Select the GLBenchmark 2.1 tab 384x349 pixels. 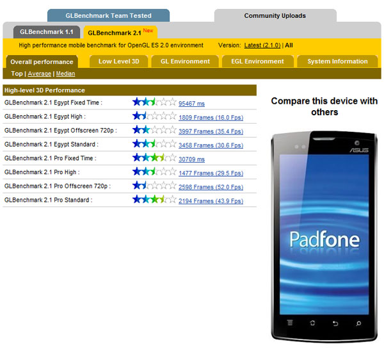(x=120, y=33)
